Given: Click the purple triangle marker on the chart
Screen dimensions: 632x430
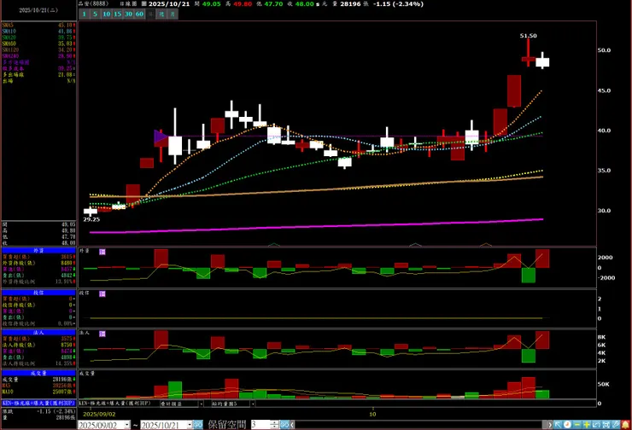Looking at the screenshot, I should coord(161,137).
